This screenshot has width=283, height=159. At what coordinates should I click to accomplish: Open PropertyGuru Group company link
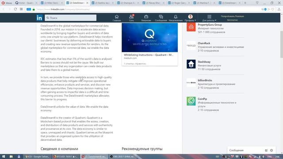point(210,25)
